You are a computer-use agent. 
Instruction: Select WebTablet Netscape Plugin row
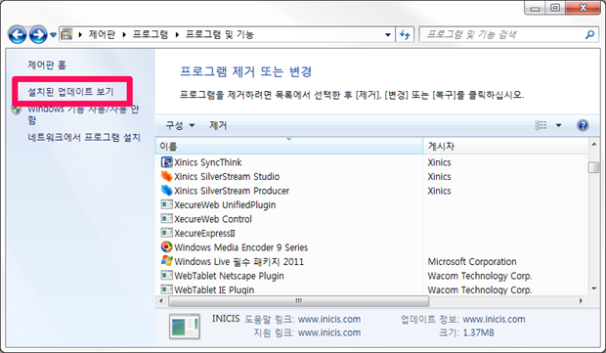371,276
